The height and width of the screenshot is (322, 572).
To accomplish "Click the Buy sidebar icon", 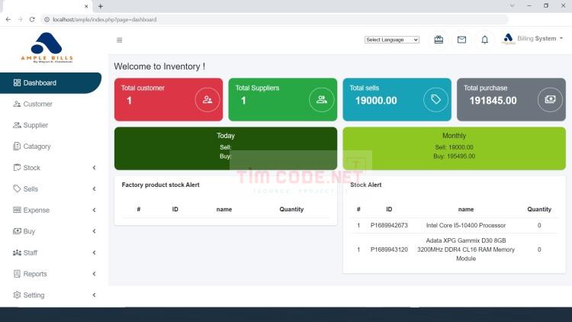I will click(x=17, y=231).
